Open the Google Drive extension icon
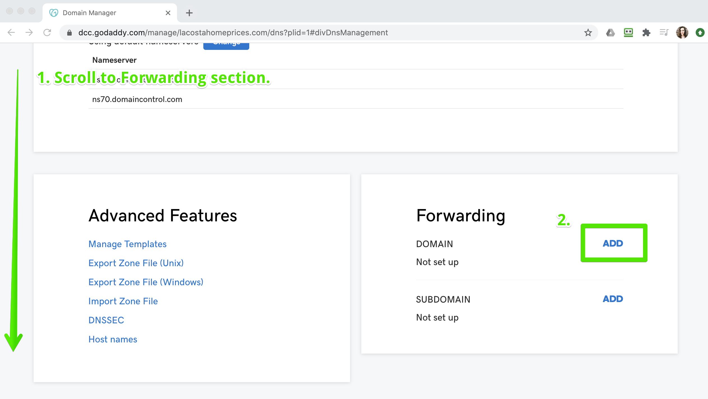The width and height of the screenshot is (708, 399). [610, 33]
